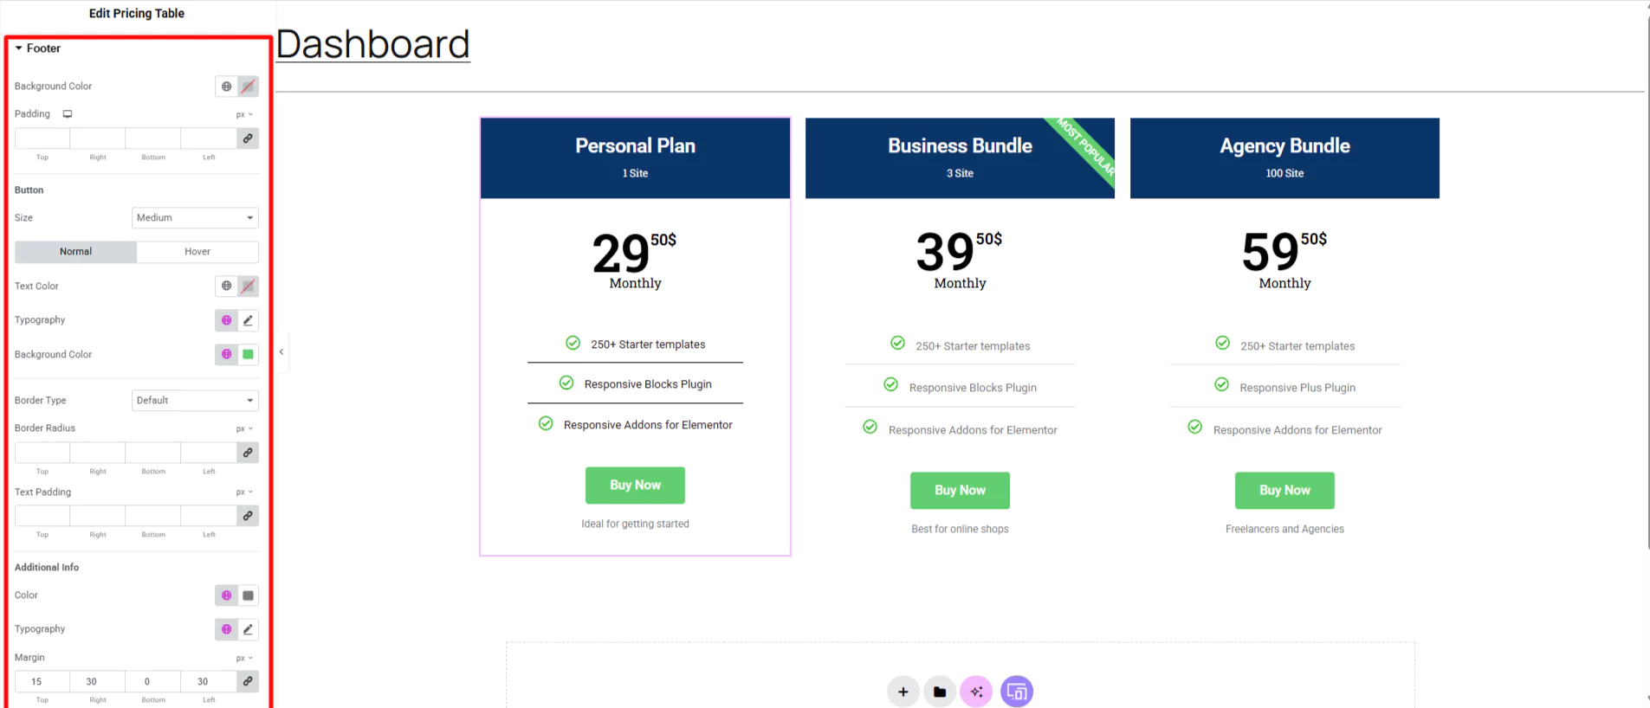Screen dimensions: 1650x708
Task: Toggle link values for Border Radius
Action: (x=248, y=453)
